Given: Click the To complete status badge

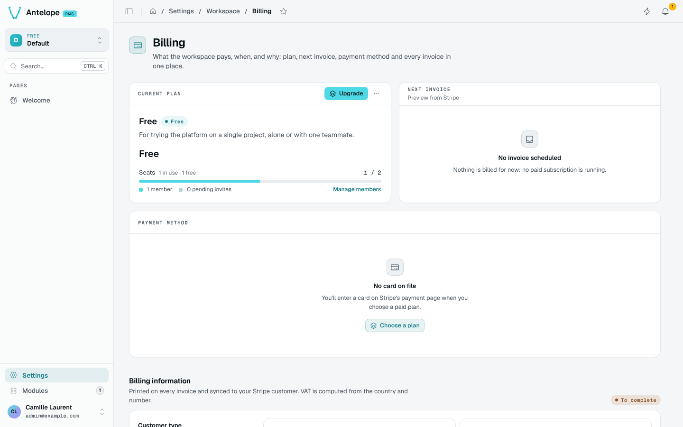Looking at the screenshot, I should [x=636, y=400].
